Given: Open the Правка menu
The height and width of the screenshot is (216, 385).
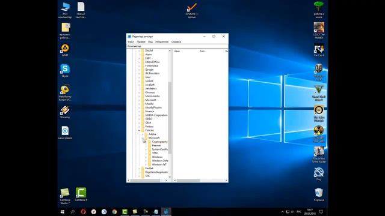Looking at the screenshot, I should point(141,42).
